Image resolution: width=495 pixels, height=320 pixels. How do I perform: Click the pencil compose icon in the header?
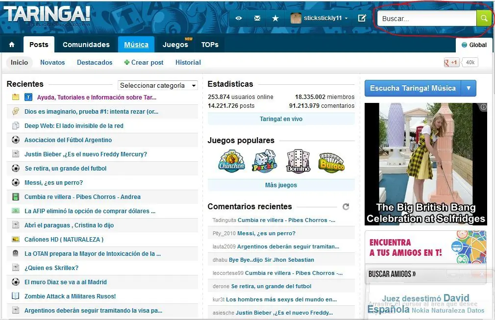coord(362,18)
